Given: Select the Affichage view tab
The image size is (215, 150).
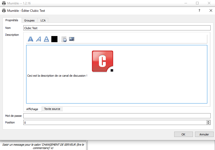Looking at the screenshot, I should (32, 109).
